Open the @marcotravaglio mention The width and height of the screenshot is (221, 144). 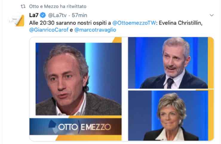pos(95,30)
